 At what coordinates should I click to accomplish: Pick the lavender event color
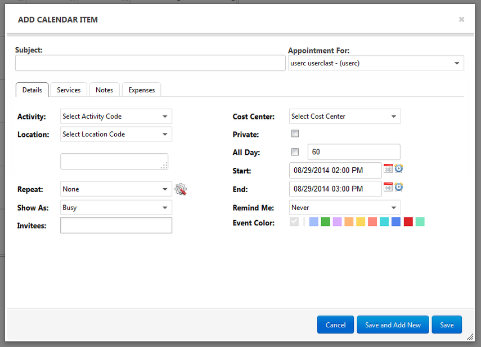tap(337, 221)
